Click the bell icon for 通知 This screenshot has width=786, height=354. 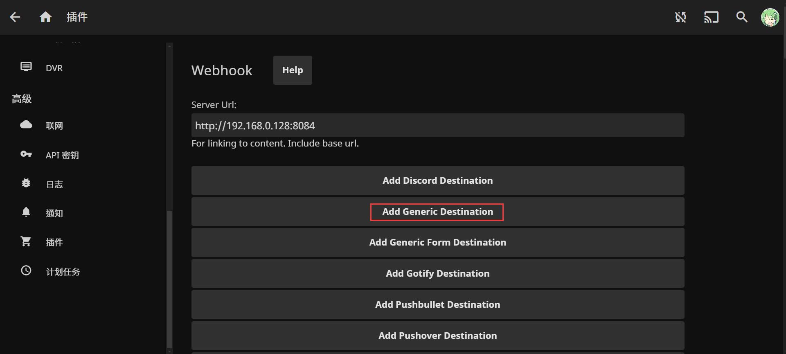coord(26,212)
